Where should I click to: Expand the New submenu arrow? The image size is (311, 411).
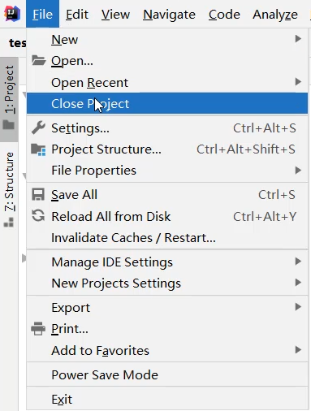coord(298,39)
